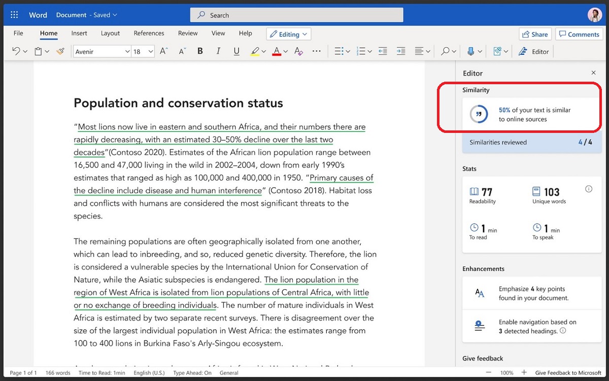Click info icon next to detected headings
The image size is (609, 381).
(563, 331)
